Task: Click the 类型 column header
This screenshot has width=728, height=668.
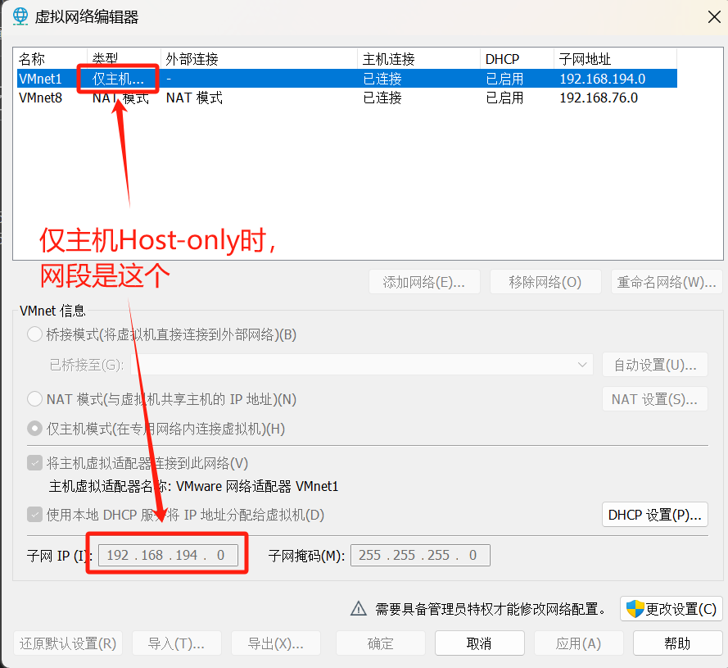Action: pyautogui.click(x=124, y=58)
